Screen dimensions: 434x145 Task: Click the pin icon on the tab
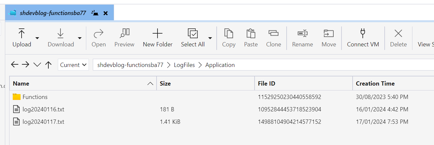95,13
